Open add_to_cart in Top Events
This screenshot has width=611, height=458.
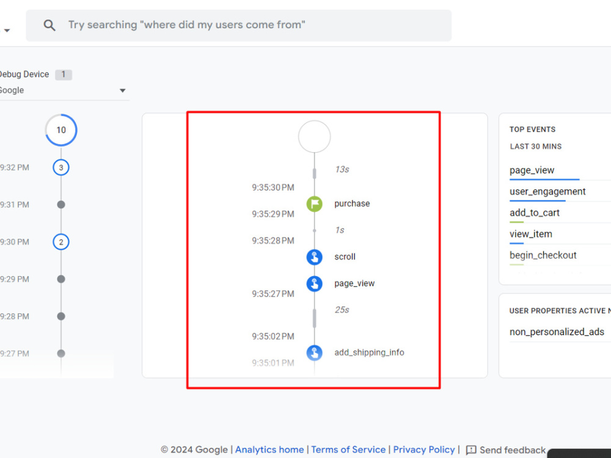coord(534,213)
